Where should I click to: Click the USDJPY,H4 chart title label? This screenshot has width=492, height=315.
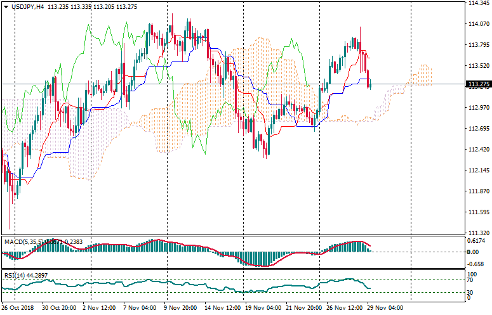point(28,6)
